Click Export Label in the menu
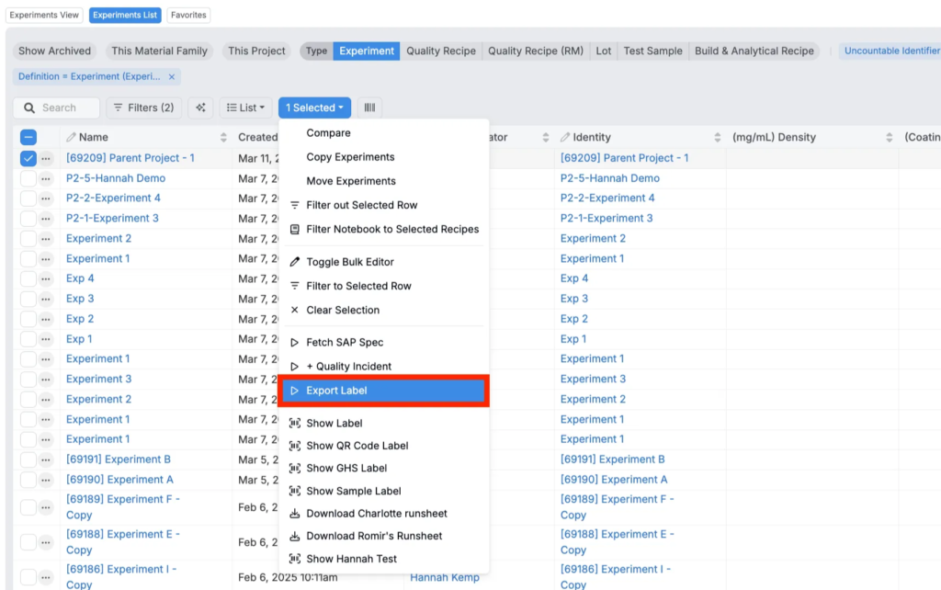This screenshot has width=941, height=590. [384, 391]
